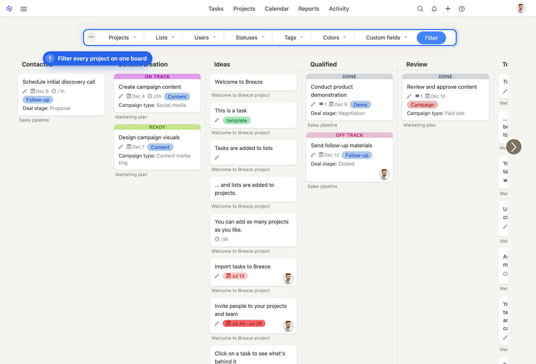
Task: Click pencil icon on Schedule initial discovery call
Action: (x=25, y=91)
